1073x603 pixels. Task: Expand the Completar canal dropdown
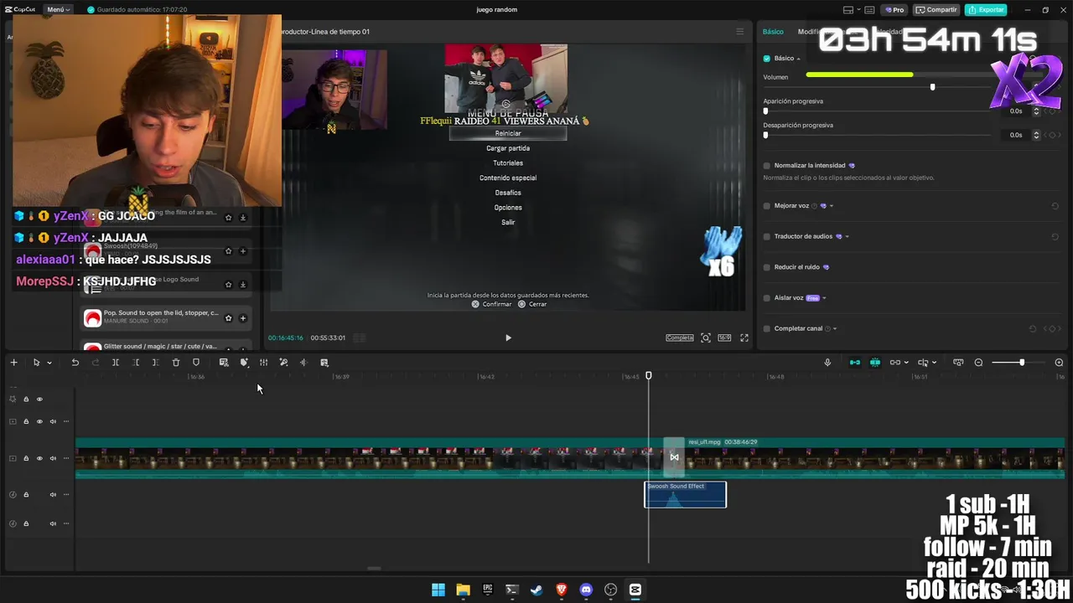click(x=835, y=329)
